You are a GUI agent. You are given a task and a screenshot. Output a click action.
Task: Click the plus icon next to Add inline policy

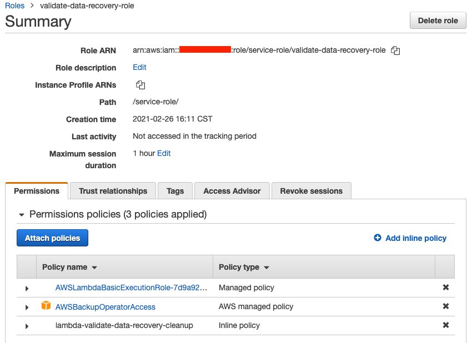(377, 238)
